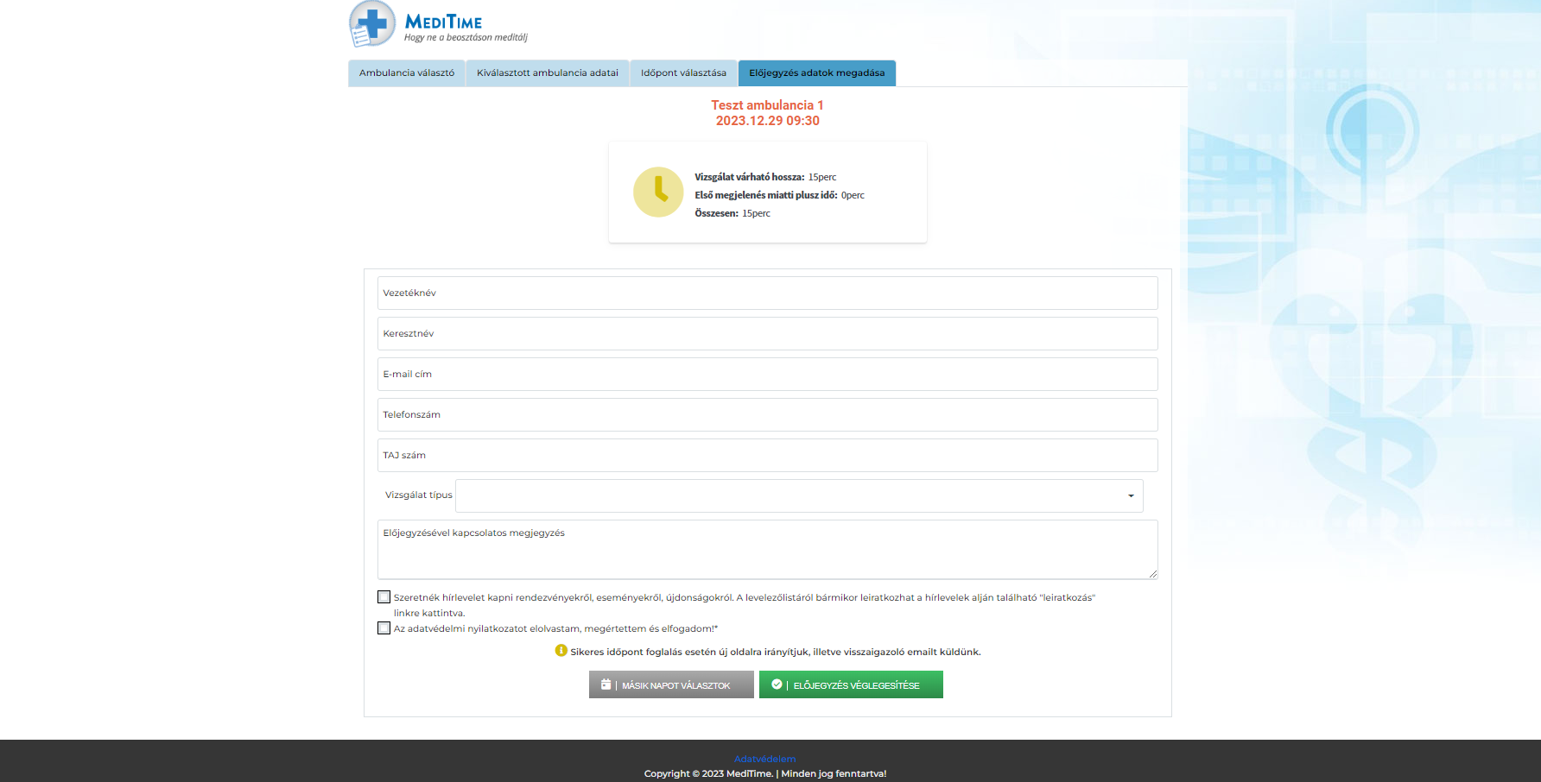Image resolution: width=1541 pixels, height=782 pixels.
Task: Click the info icon beside the booking notice
Action: pyautogui.click(x=561, y=651)
